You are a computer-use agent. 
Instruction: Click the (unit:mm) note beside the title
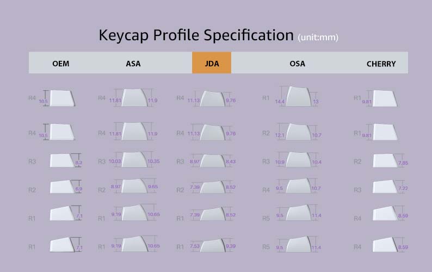tap(319, 38)
